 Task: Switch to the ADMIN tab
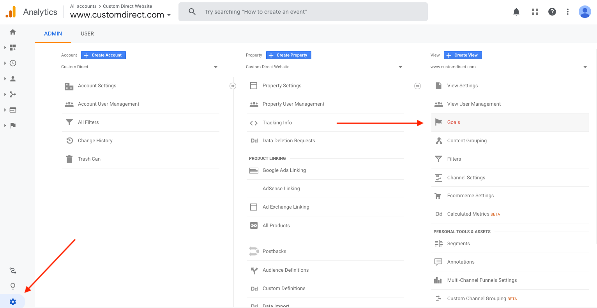point(53,34)
